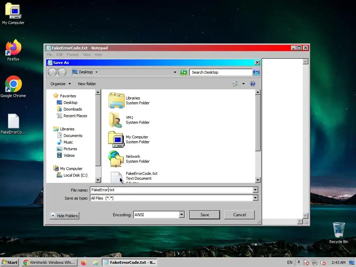Open the Save as type dropdown

[255, 198]
